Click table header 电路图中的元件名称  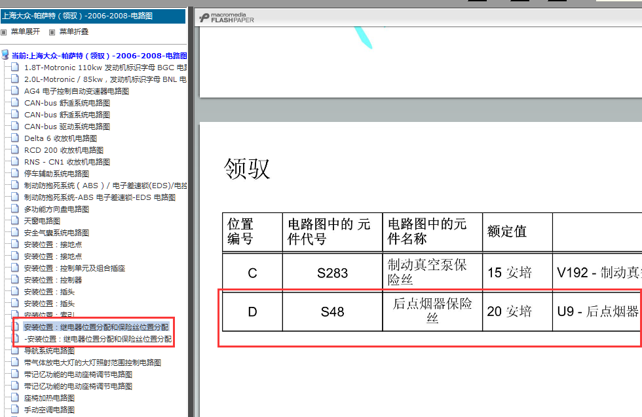click(x=432, y=232)
